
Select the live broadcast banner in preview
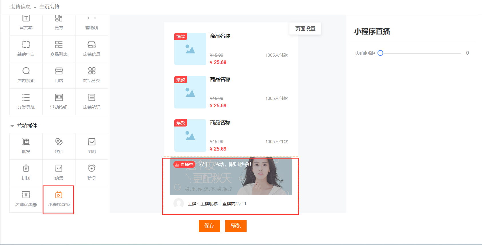(231, 177)
